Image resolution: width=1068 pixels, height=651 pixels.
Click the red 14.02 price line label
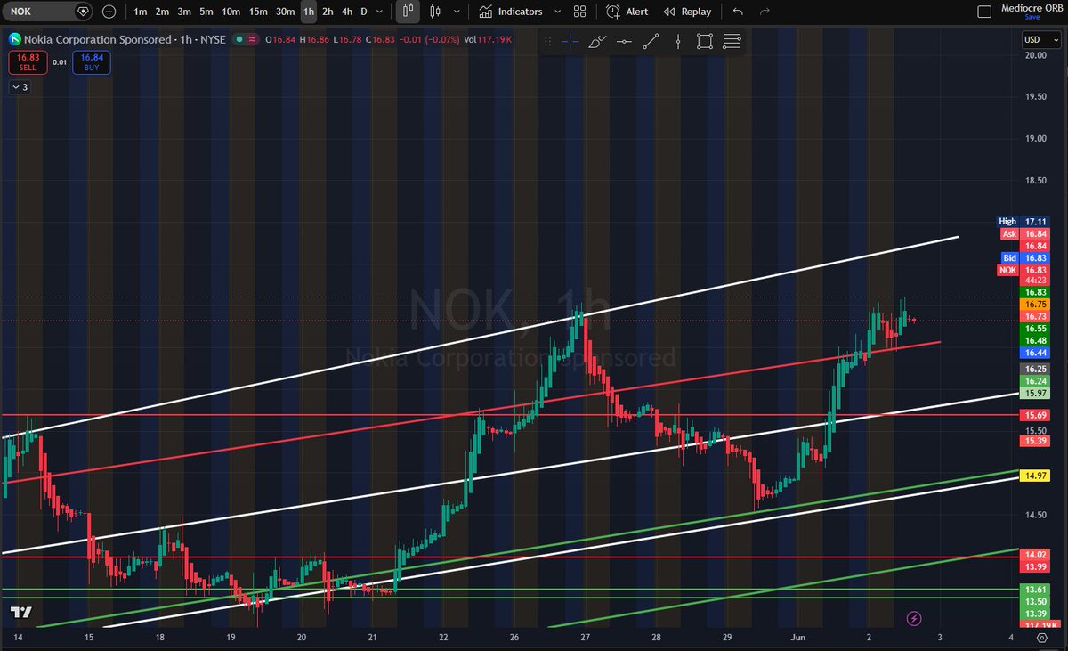[x=1035, y=554]
